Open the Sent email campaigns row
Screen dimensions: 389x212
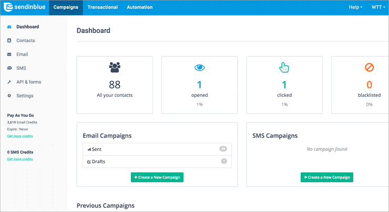pyautogui.click(x=157, y=149)
